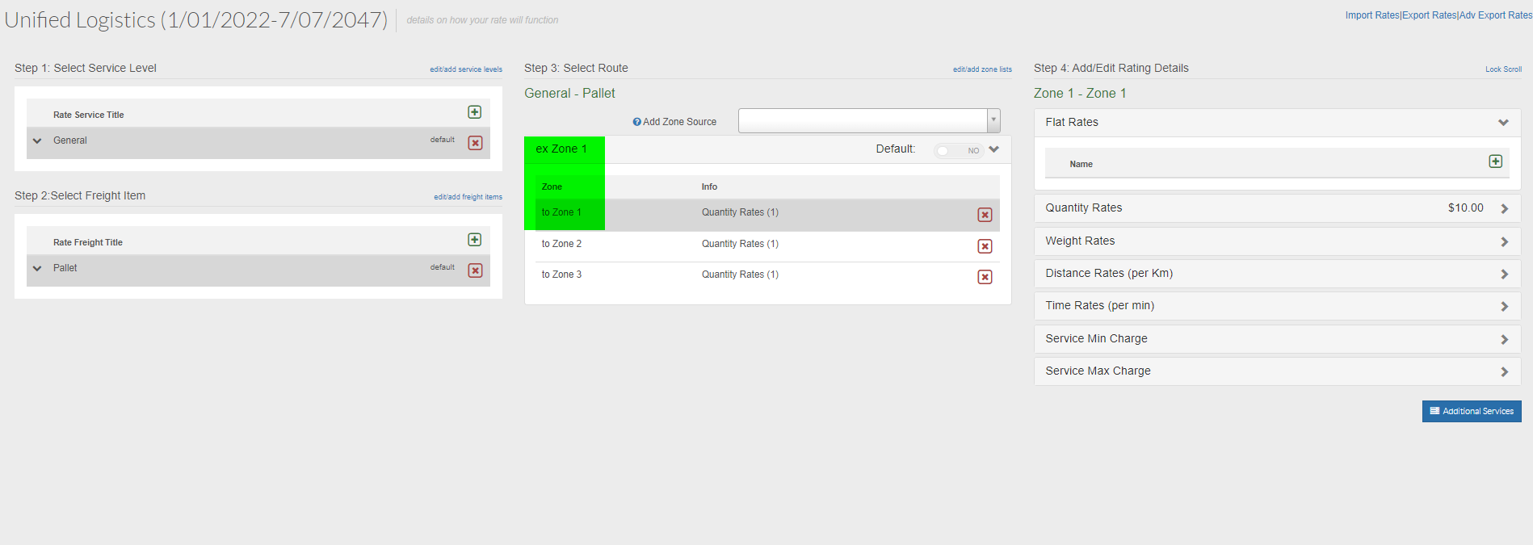1533x545 pixels.
Task: Collapse the Flat Rates panel
Action: [x=1503, y=123]
